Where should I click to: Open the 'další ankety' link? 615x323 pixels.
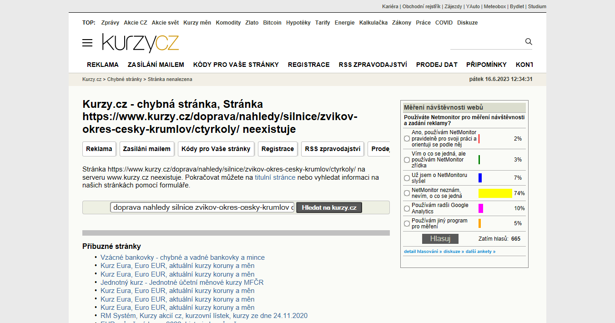480,252
